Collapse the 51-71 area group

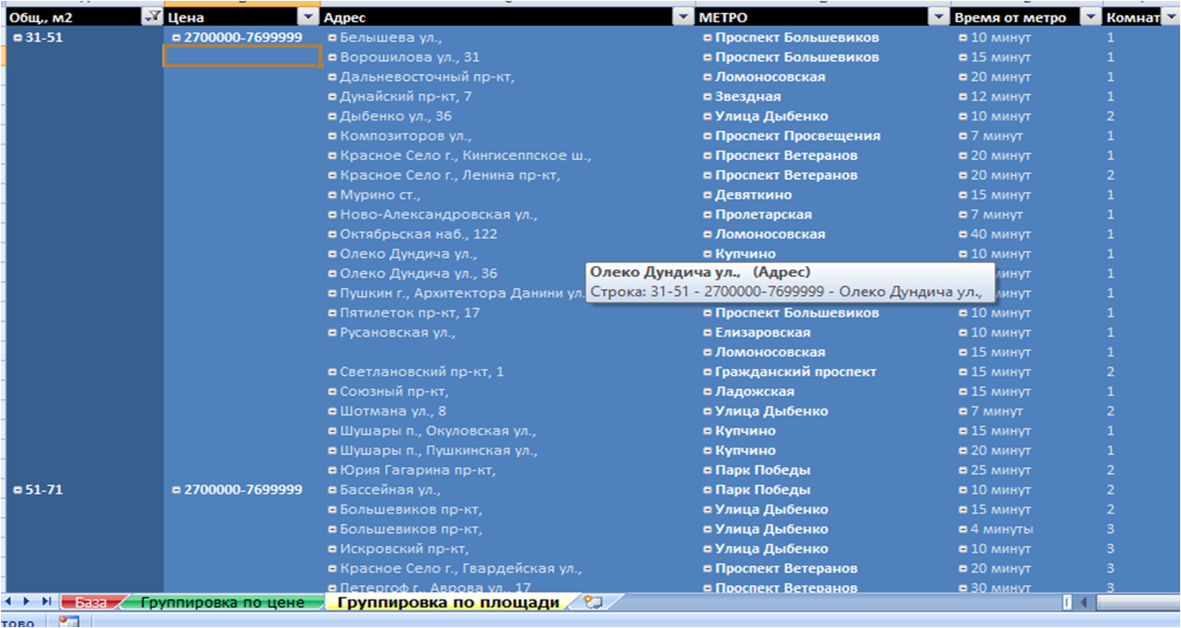pos(18,489)
